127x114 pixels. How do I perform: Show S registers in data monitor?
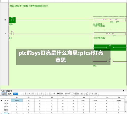point(37,94)
